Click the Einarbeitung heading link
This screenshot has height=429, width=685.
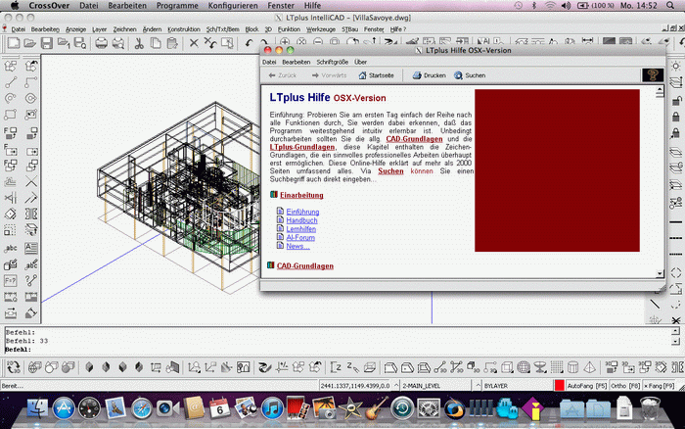pos(301,195)
